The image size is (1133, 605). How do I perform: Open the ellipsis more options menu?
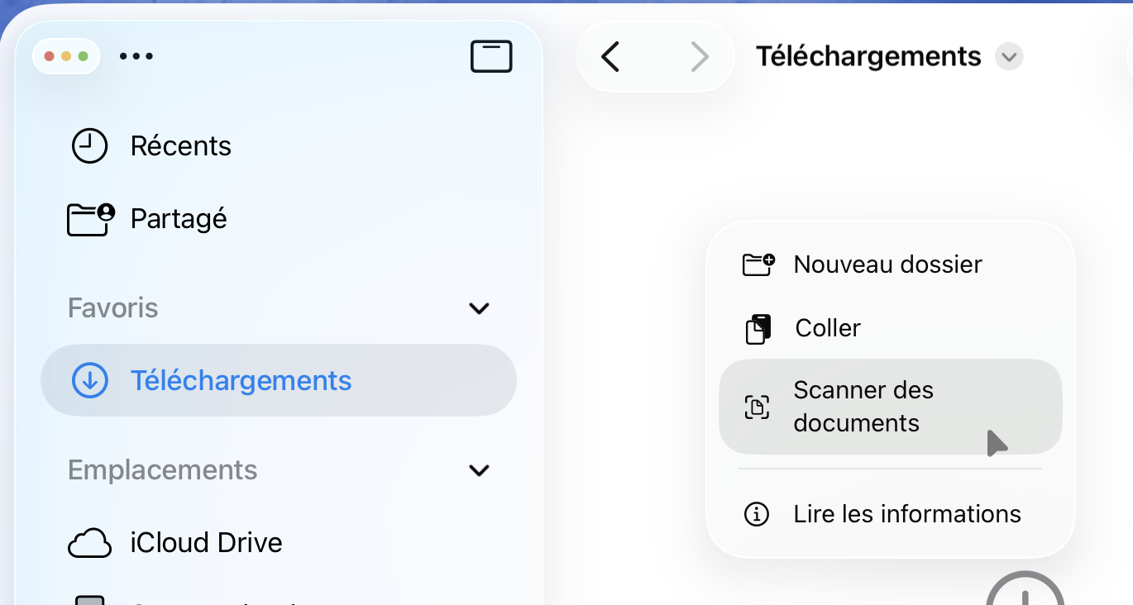click(136, 56)
